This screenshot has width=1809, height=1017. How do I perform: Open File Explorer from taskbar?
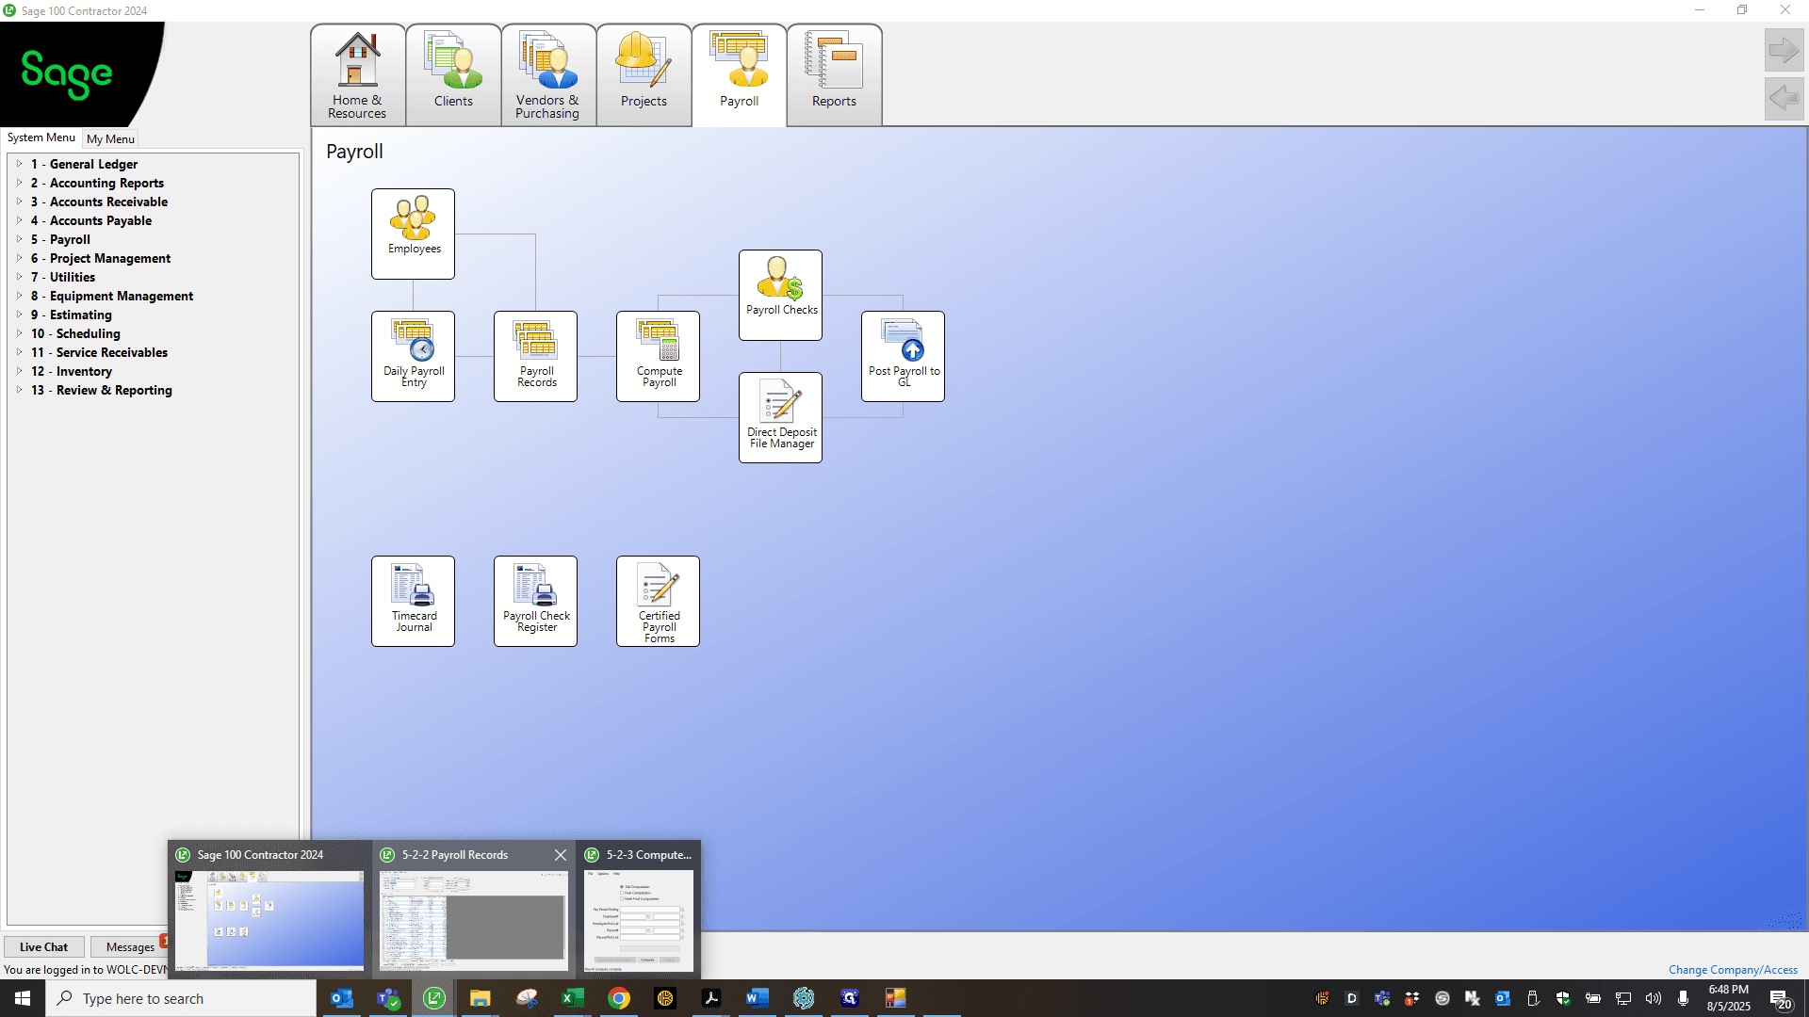[481, 998]
